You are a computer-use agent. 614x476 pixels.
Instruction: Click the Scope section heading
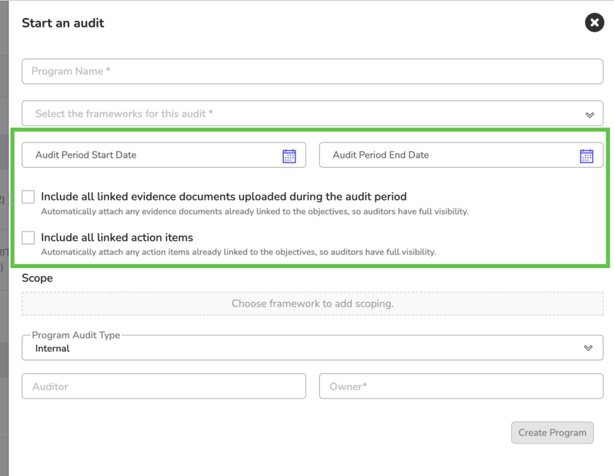point(37,278)
